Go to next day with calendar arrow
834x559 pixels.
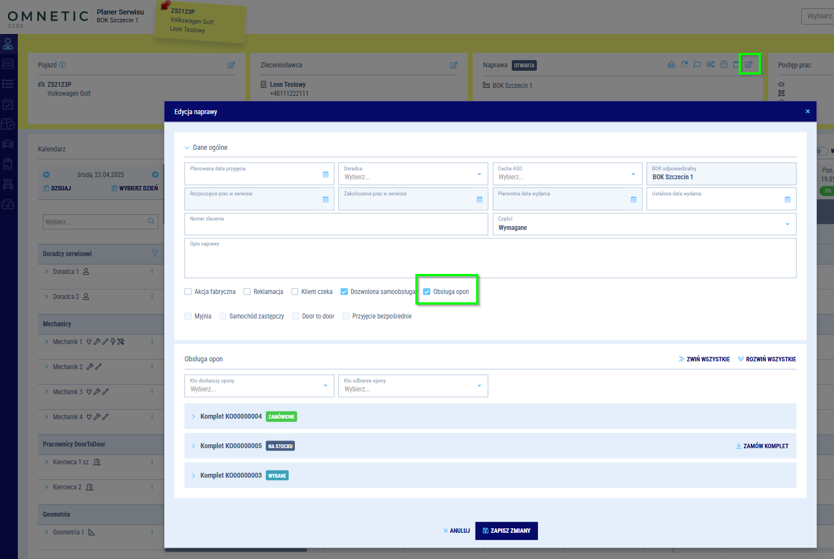(x=155, y=175)
